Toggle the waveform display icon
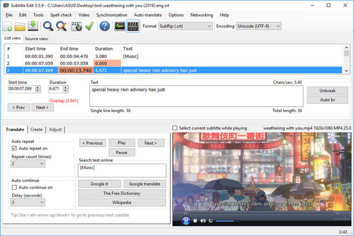354x236 pixels. pyautogui.click(x=119, y=26)
